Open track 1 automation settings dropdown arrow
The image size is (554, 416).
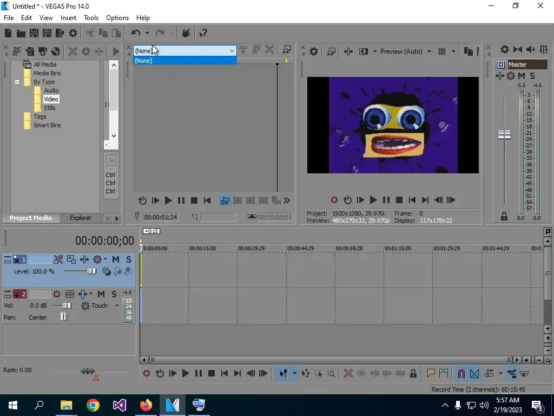pos(105,259)
